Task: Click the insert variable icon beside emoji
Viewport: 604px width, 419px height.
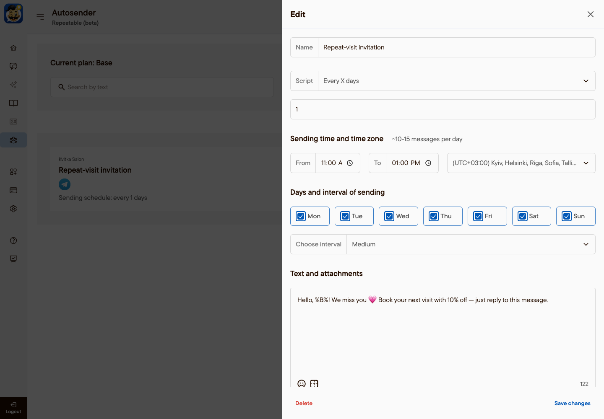Action: tap(314, 383)
